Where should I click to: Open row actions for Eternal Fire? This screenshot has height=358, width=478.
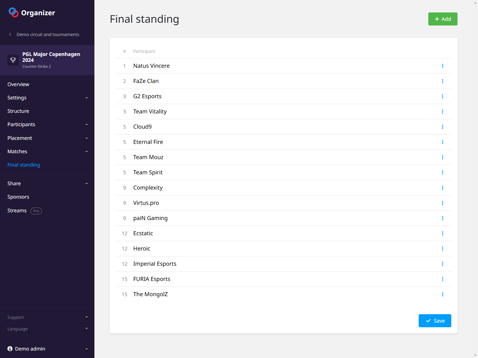(443, 142)
